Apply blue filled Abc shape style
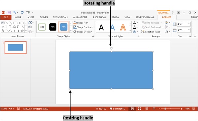198x121 pixels. pos(64,27)
